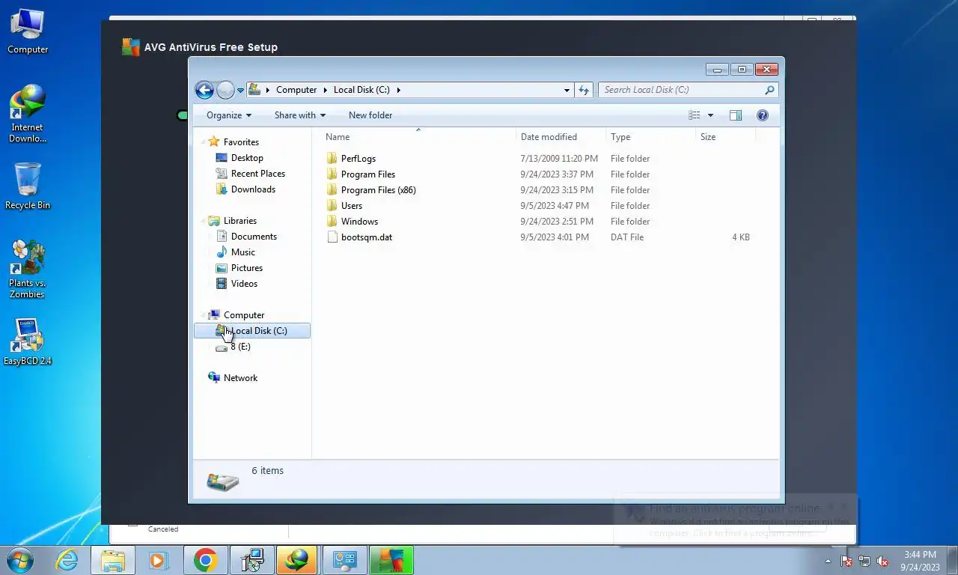
Task: Launch Google Chrome from taskbar
Action: (x=205, y=560)
